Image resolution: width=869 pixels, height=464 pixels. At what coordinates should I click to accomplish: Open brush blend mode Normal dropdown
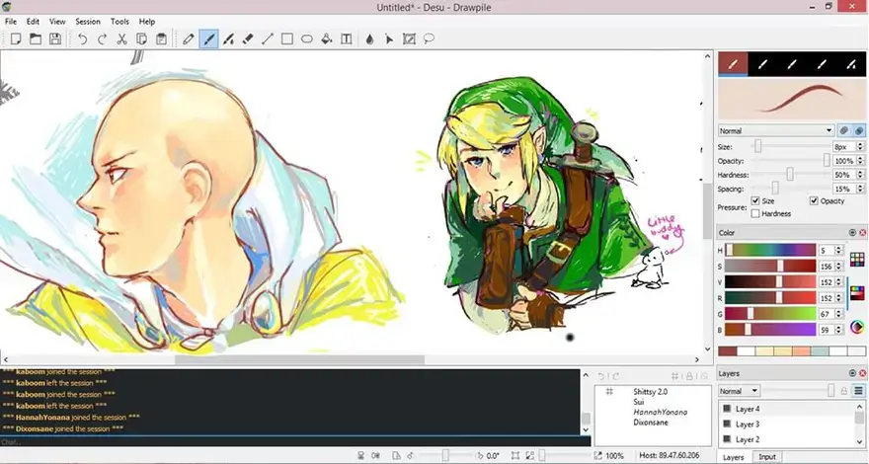tap(775, 131)
